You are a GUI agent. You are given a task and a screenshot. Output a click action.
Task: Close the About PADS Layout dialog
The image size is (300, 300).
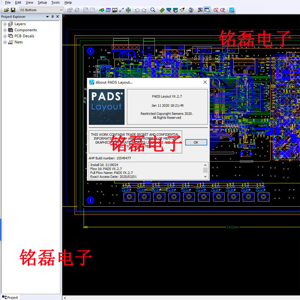coord(205,82)
